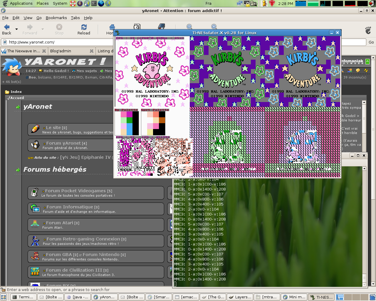376x301 pixels.
Task: Click the chat box scrollbar up arrow
Action: (364, 103)
